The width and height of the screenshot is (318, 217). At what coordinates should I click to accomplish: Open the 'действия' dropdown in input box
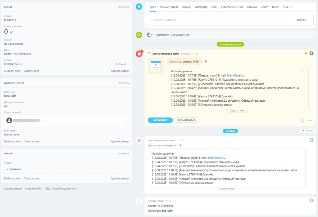(303, 20)
